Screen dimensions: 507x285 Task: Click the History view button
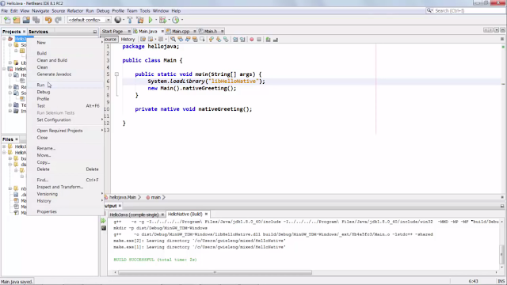tap(128, 40)
